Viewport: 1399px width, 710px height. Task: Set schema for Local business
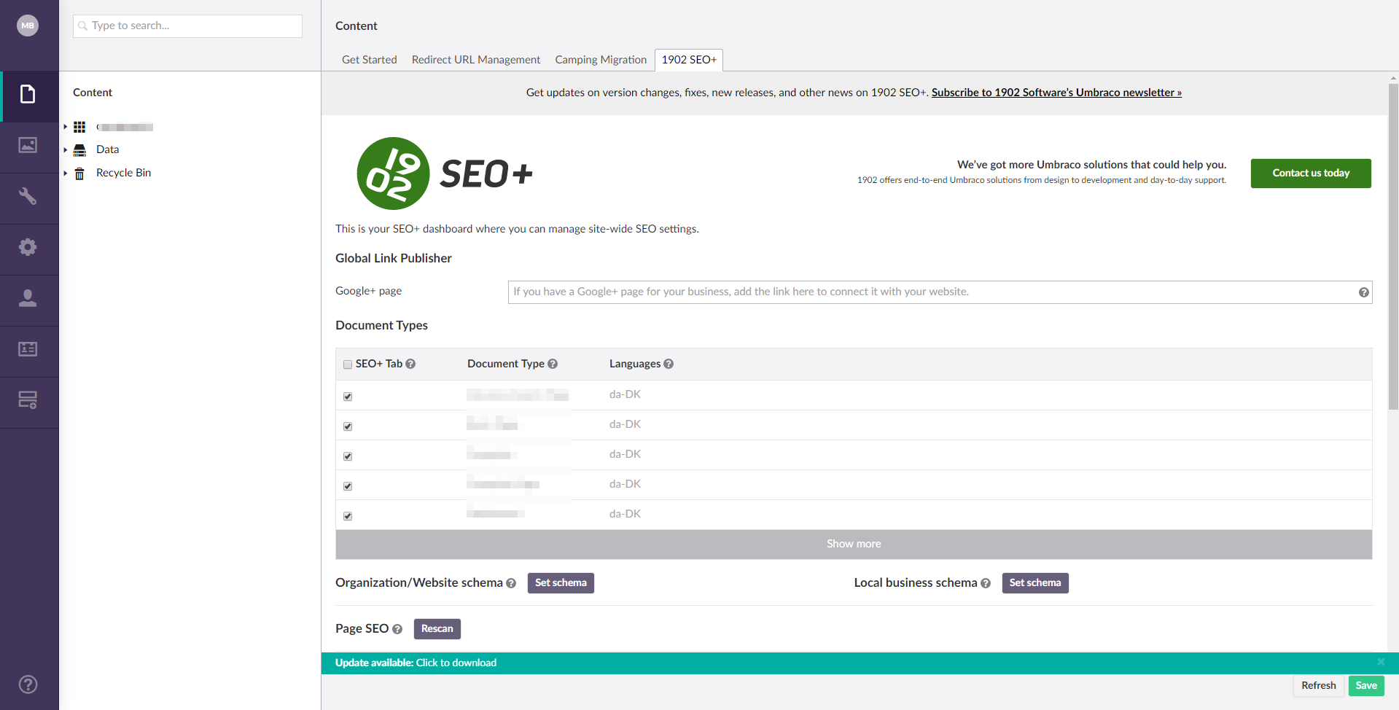coord(1035,583)
